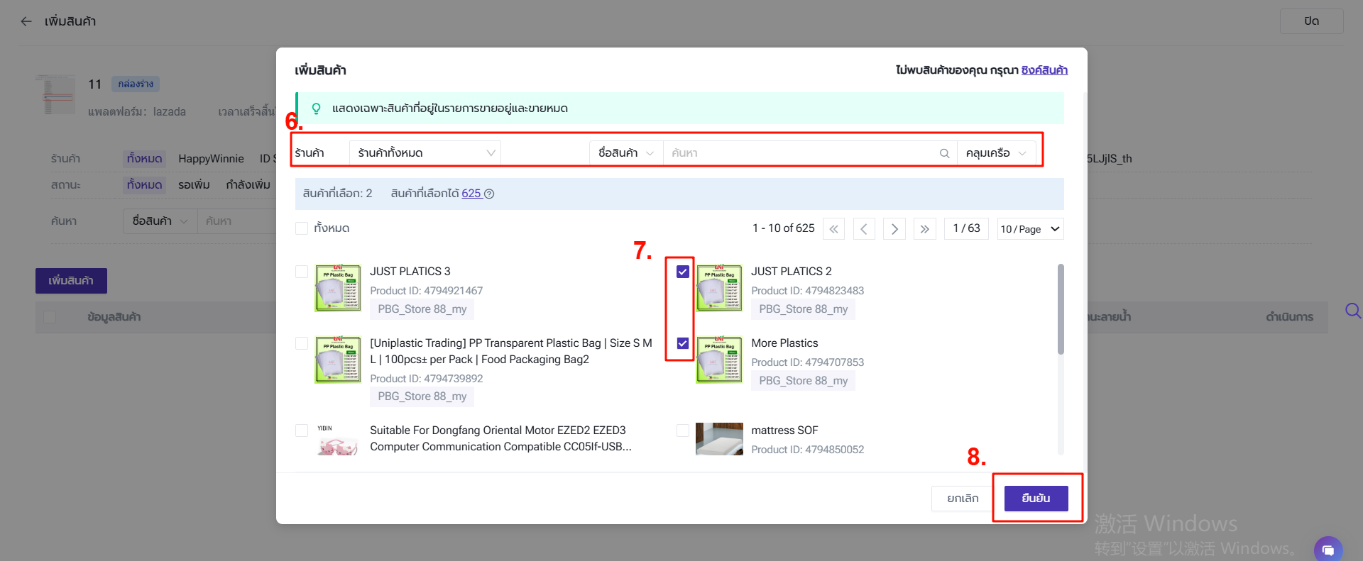This screenshot has height=561, width=1363.
Task: Expand the คลุมเครือ match mode dropdown
Action: [996, 153]
